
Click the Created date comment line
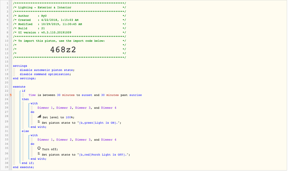pos(70,20)
